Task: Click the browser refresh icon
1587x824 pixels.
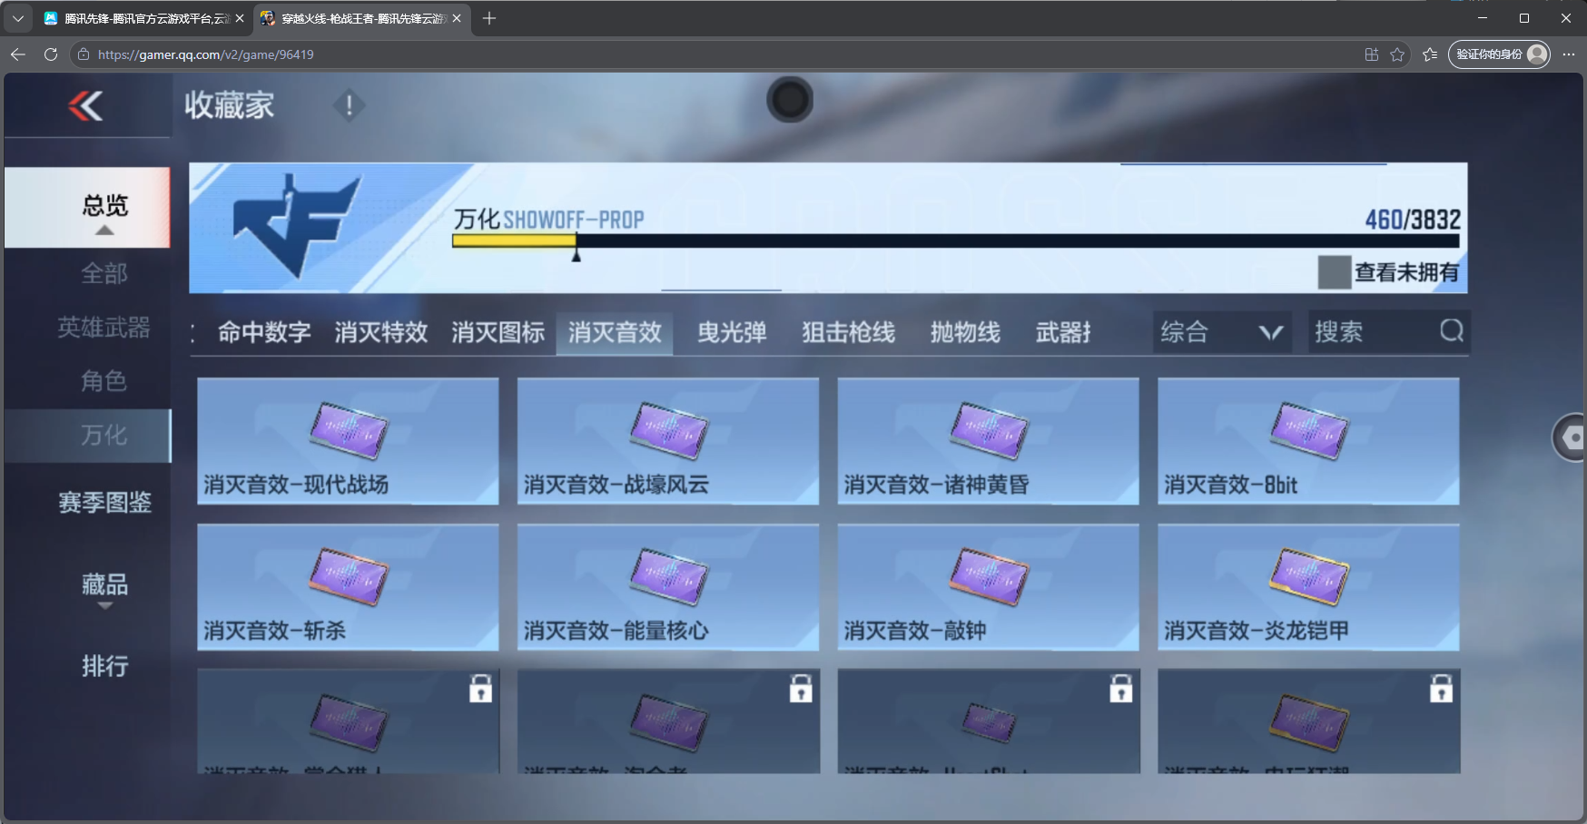Action: [x=51, y=54]
